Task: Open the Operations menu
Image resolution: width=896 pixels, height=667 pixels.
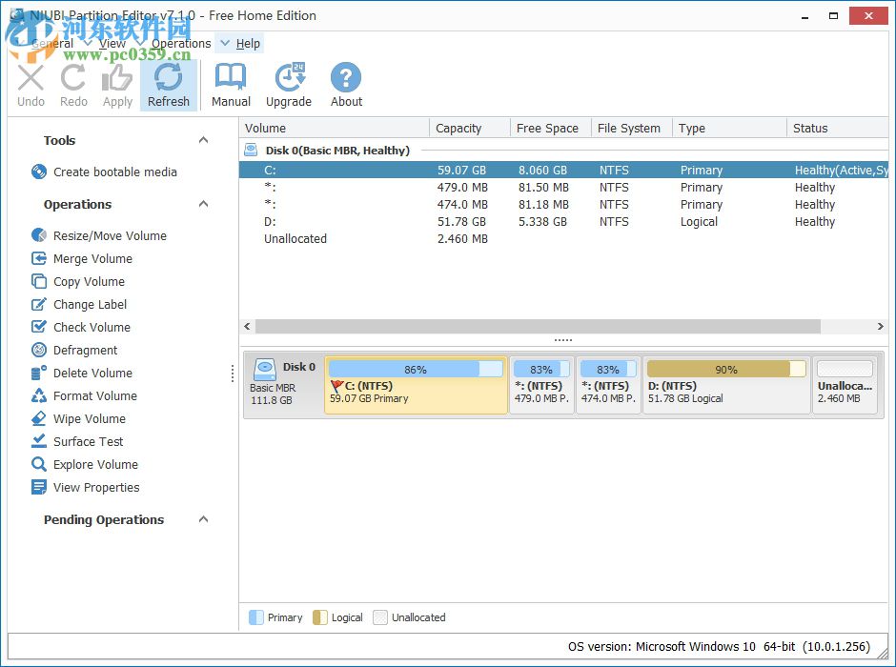Action: [180, 43]
